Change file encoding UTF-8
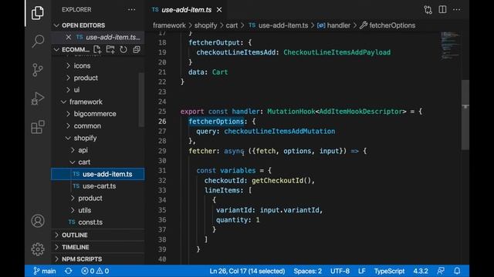 click(x=340, y=271)
